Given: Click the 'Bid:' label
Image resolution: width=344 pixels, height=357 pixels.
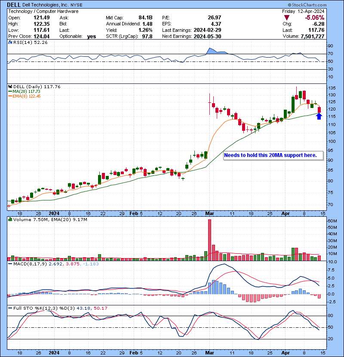Looking at the screenshot, I should (x=63, y=24).
